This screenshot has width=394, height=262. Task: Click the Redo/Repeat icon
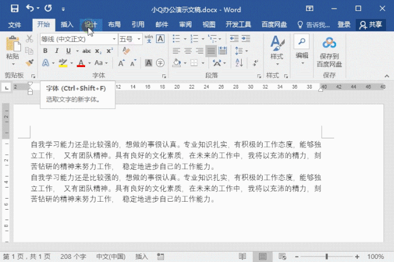coord(48,9)
